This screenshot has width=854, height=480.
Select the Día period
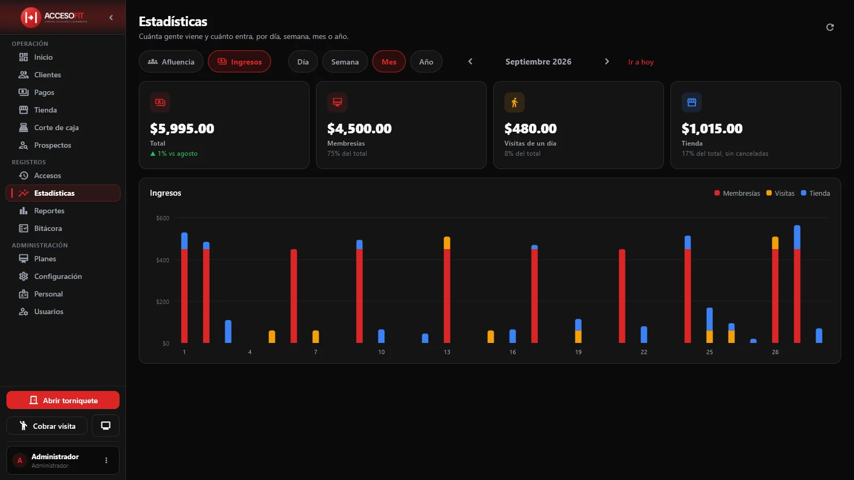click(303, 61)
